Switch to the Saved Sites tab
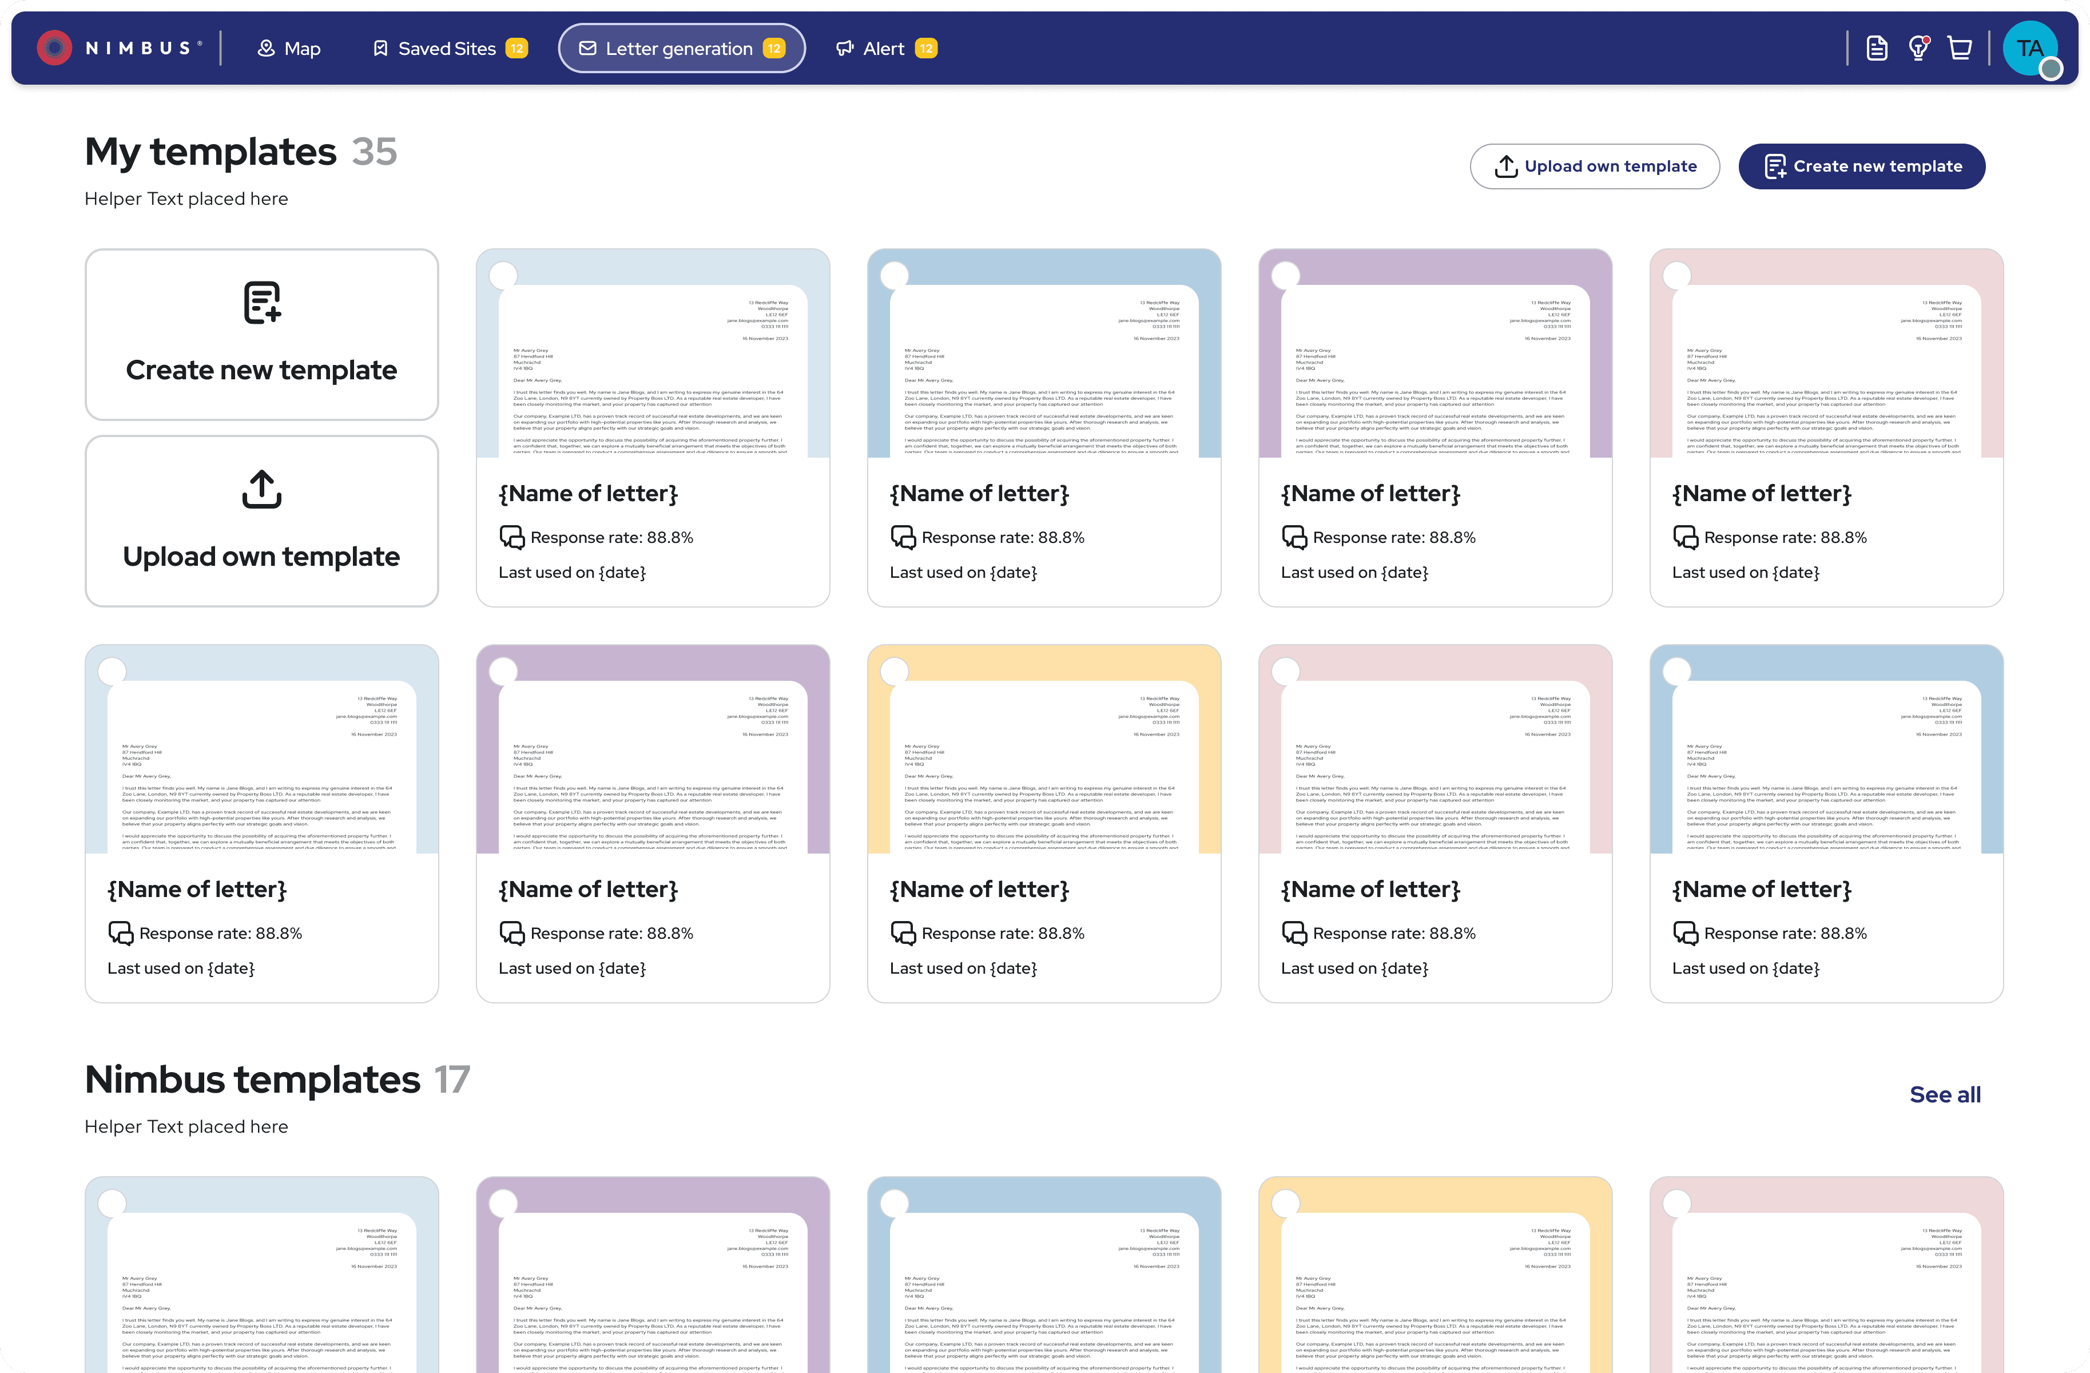Image resolution: width=2090 pixels, height=1373 pixels. click(x=447, y=48)
